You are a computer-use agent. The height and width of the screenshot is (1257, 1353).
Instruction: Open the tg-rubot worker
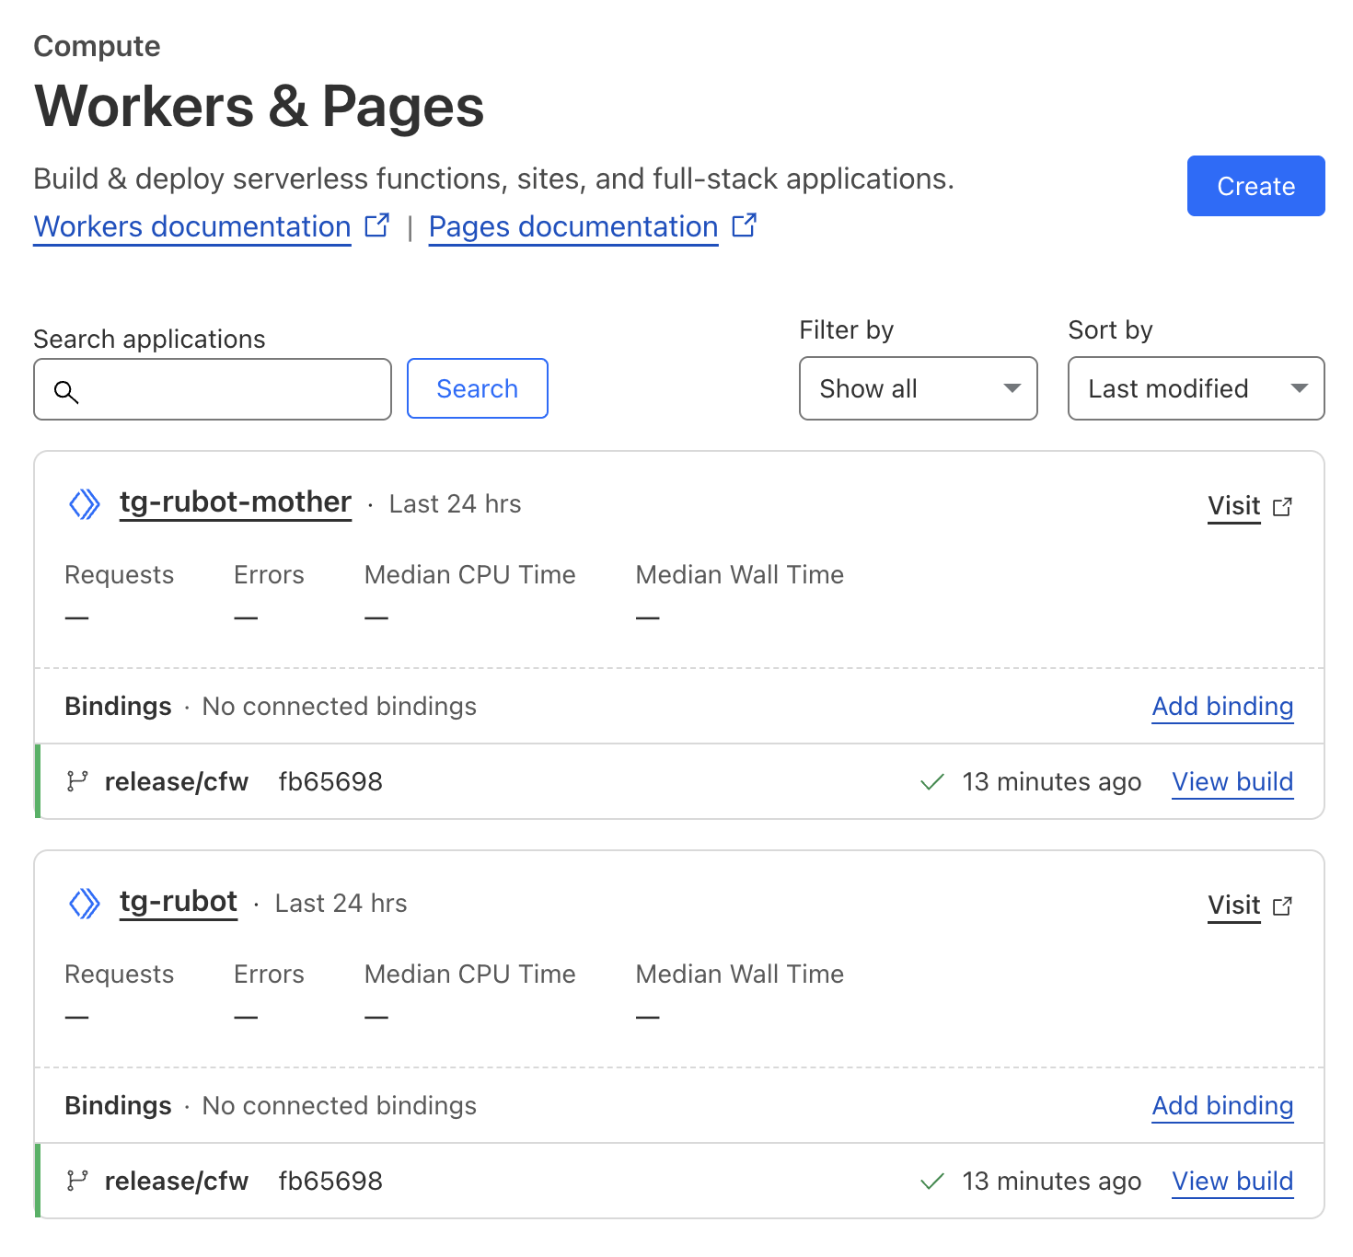pos(179,902)
